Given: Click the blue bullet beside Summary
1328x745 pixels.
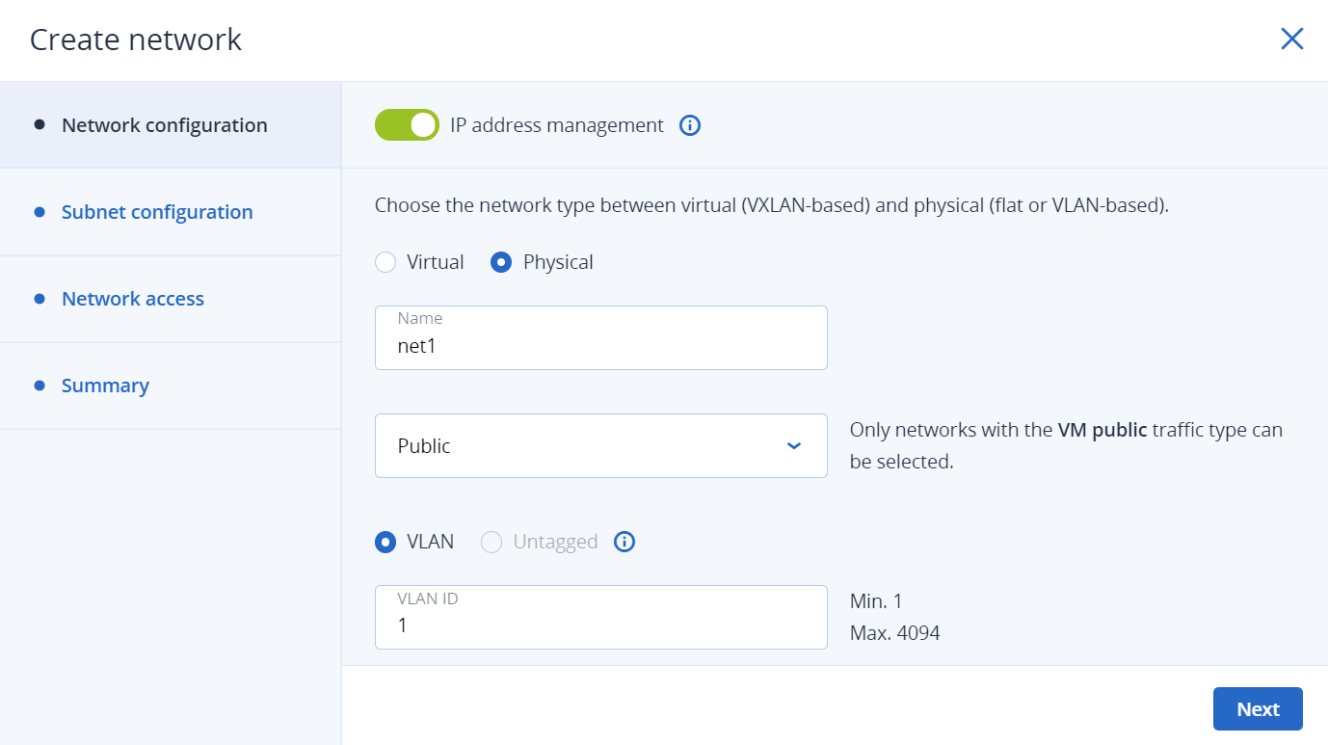Looking at the screenshot, I should click(40, 386).
